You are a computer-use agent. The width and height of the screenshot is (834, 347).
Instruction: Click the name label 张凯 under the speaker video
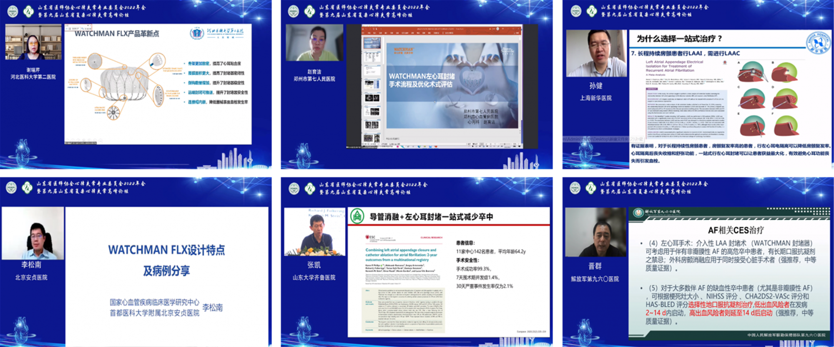click(x=314, y=265)
